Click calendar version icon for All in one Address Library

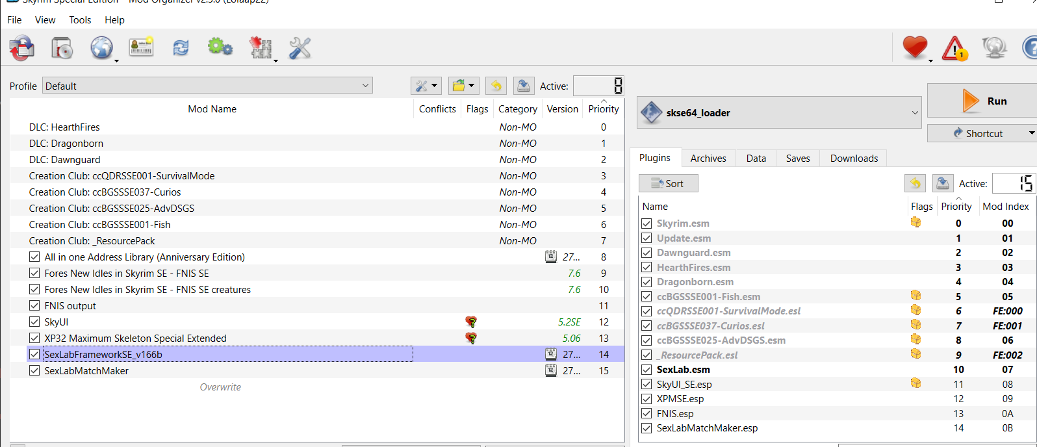(551, 257)
